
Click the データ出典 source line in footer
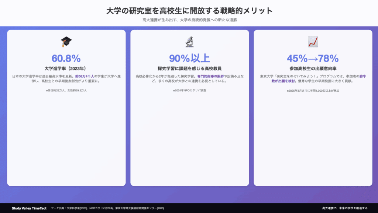click(x=107, y=208)
